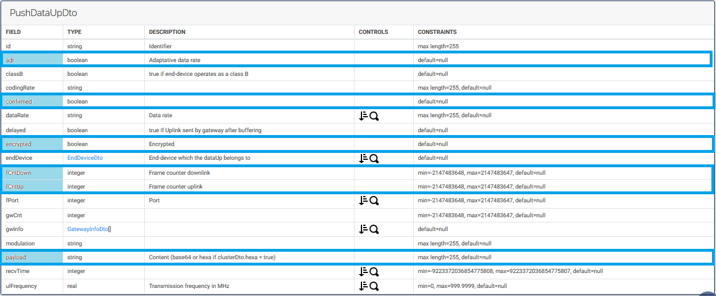Click the search magnifier for the endDevice field
716x296 pixels.
[374, 159]
